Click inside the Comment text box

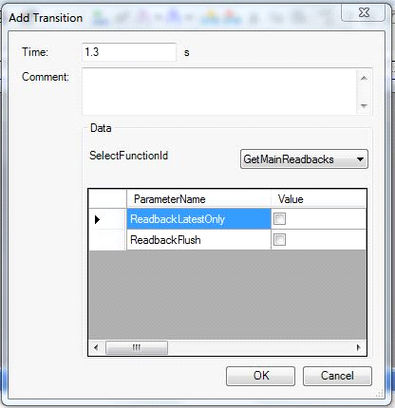coord(219,91)
